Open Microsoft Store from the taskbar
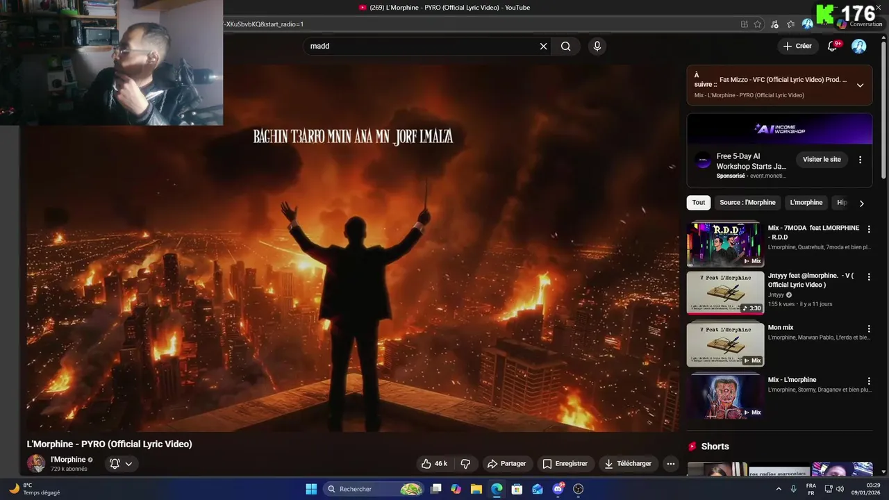The height and width of the screenshot is (500, 889). (517, 489)
